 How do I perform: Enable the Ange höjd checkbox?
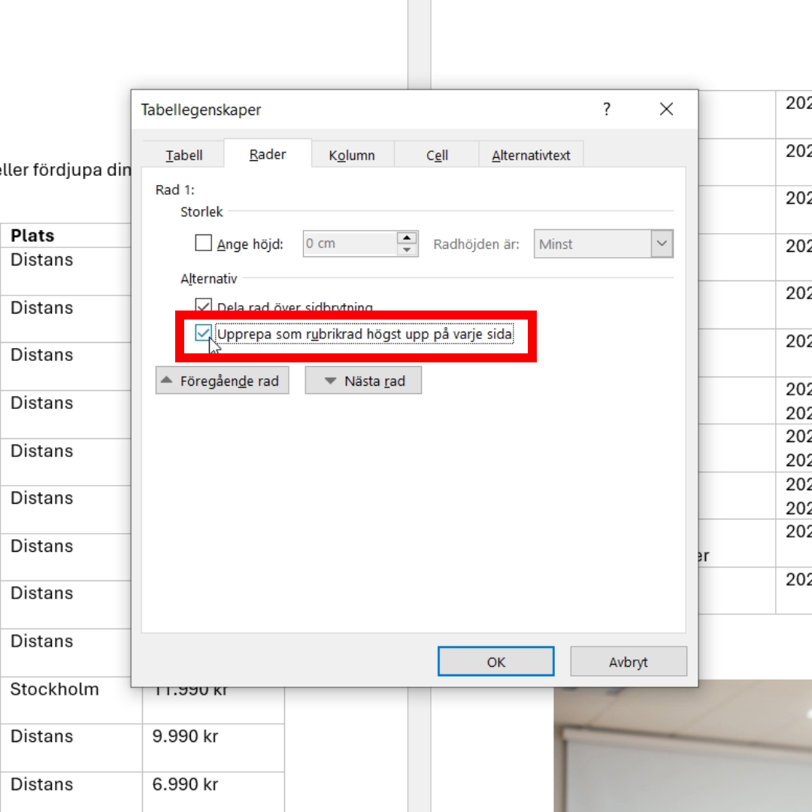[204, 244]
